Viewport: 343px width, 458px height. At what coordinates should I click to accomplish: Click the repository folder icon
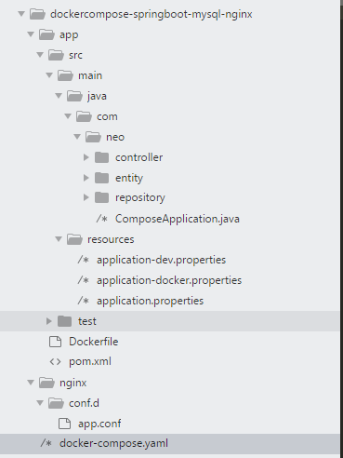pyautogui.click(x=101, y=197)
